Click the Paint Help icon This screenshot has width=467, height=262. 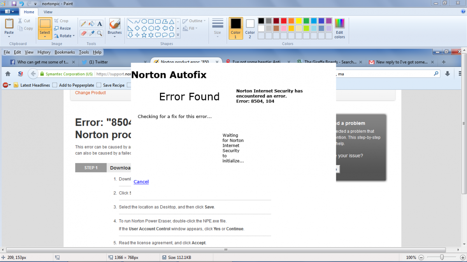point(463,12)
